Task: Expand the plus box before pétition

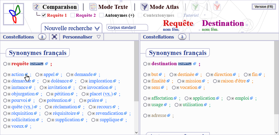Action: 52,94
